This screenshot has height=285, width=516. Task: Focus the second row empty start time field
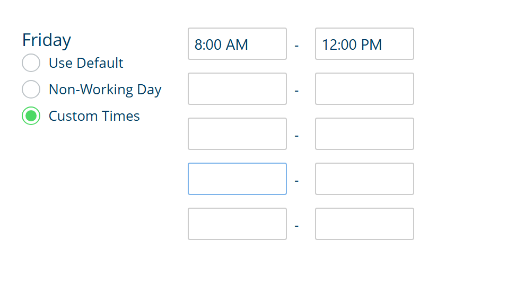coord(237,89)
